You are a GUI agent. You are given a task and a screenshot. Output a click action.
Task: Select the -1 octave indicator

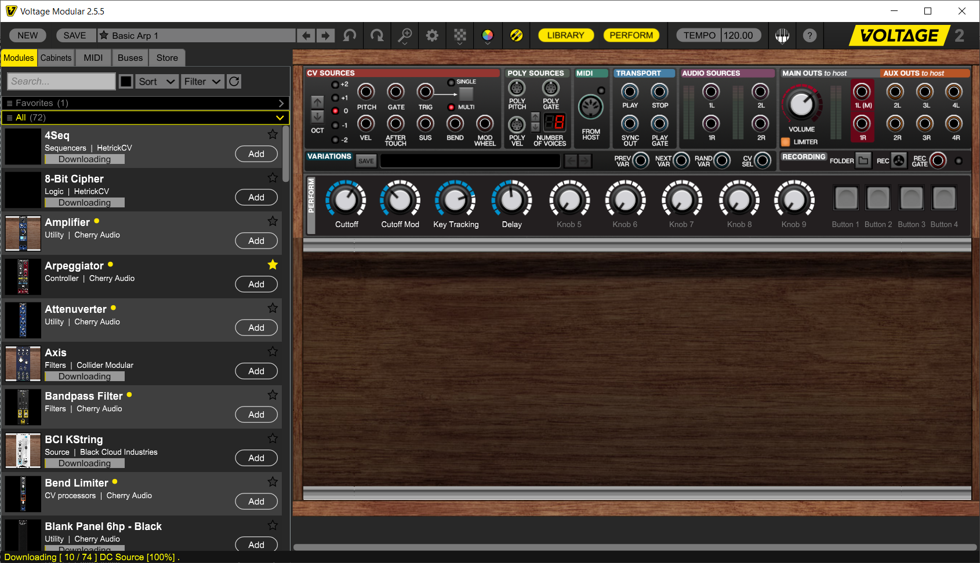(x=335, y=126)
